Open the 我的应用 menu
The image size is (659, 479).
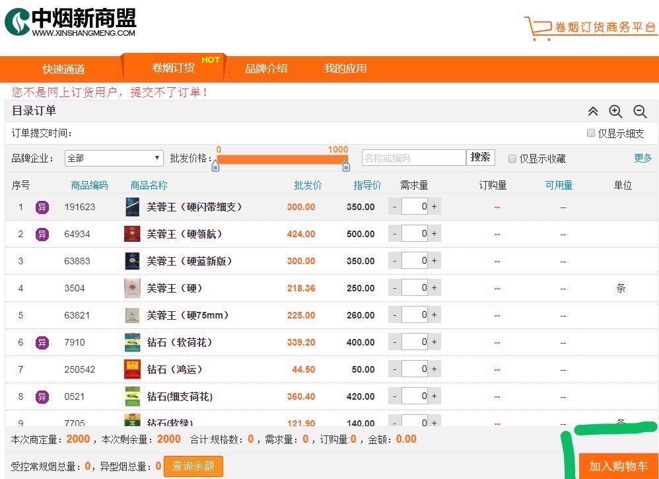click(345, 69)
